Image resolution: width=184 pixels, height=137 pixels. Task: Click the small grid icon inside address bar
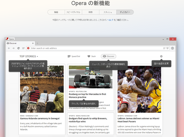(164, 48)
